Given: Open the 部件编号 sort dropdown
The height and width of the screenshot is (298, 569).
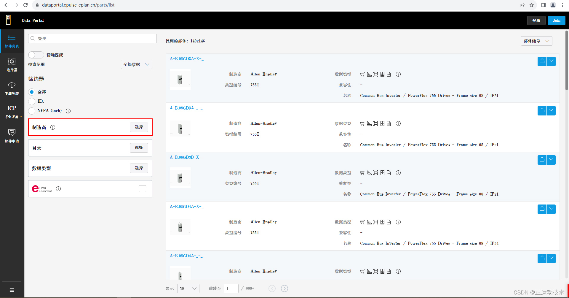Looking at the screenshot, I should 536,41.
